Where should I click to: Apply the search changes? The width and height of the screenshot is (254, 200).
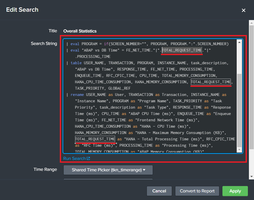(235, 191)
